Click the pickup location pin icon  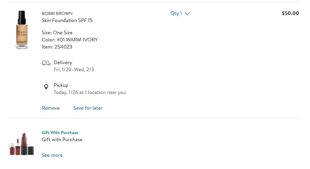(46, 87)
